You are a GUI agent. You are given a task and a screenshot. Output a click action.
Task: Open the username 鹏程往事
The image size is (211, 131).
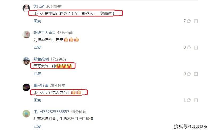(x=41, y=85)
